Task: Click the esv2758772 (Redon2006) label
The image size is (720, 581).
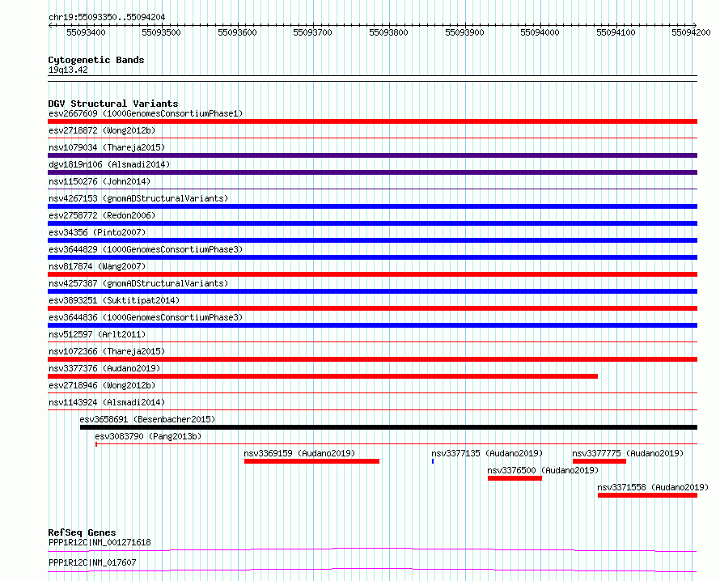Action: [102, 215]
